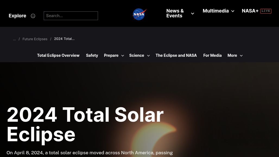Click the Explore chevron icon
The height and width of the screenshot is (157, 279).
(x=33, y=16)
